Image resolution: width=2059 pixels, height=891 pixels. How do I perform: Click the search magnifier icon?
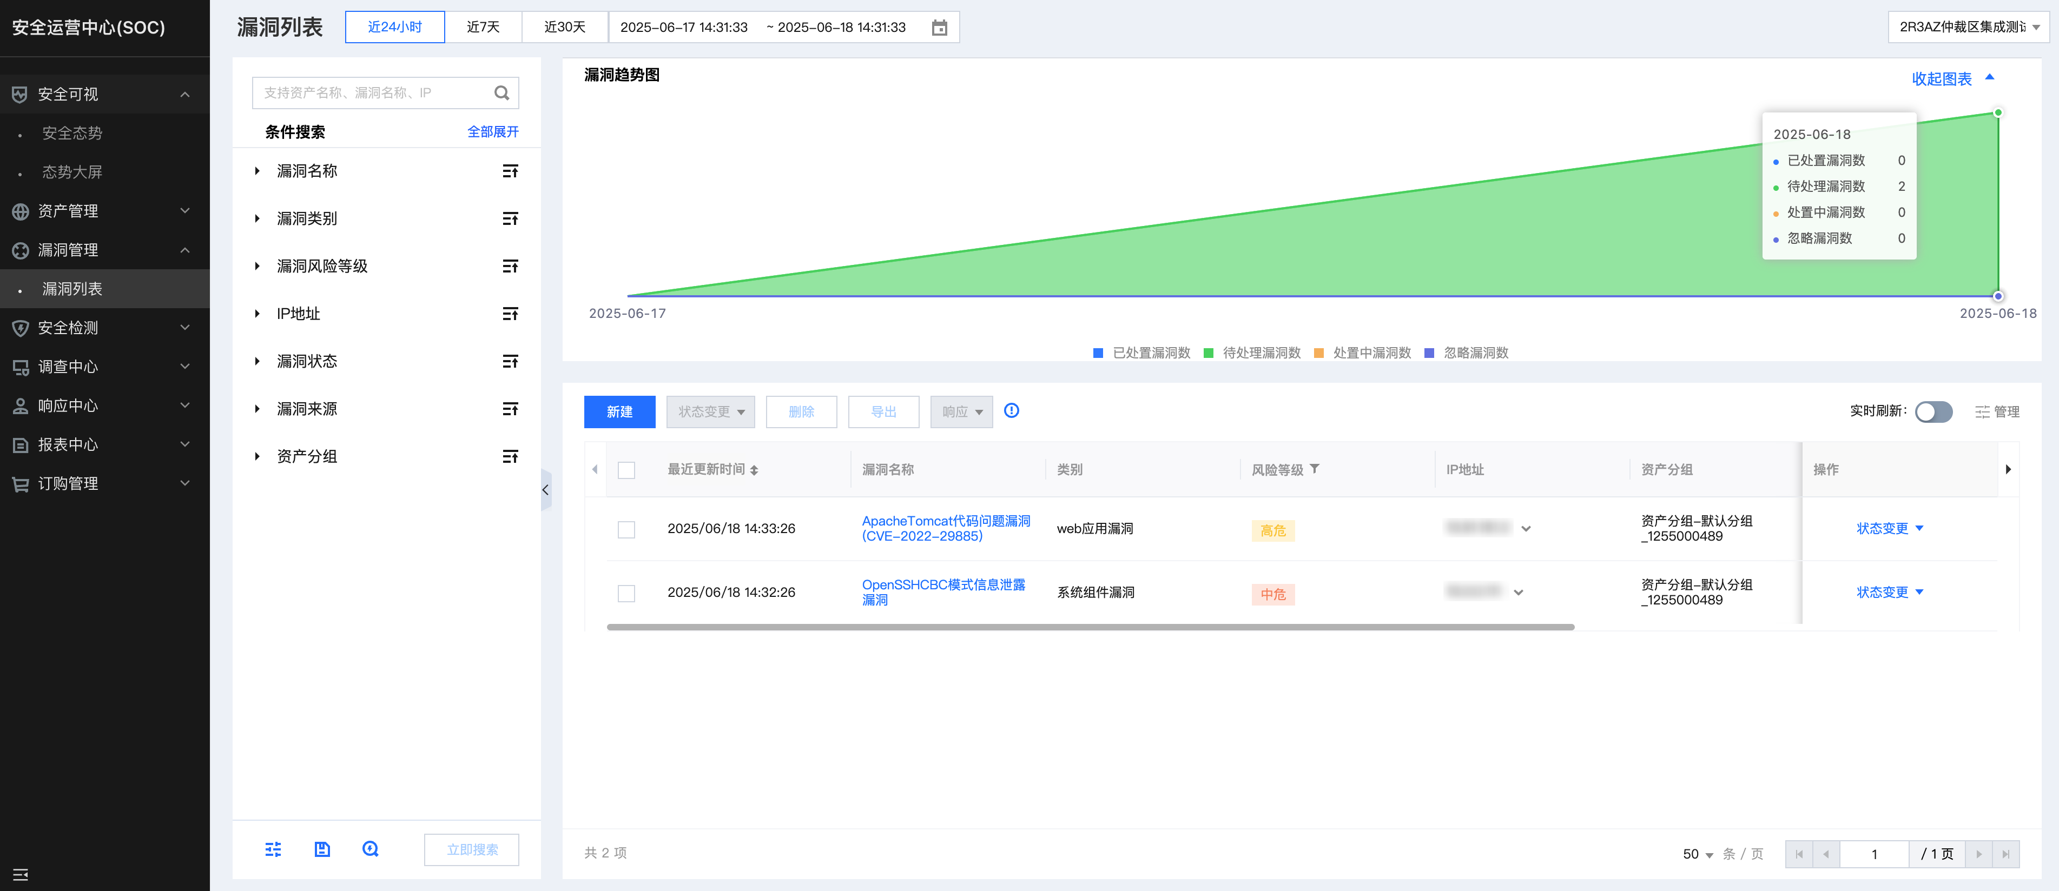click(501, 92)
